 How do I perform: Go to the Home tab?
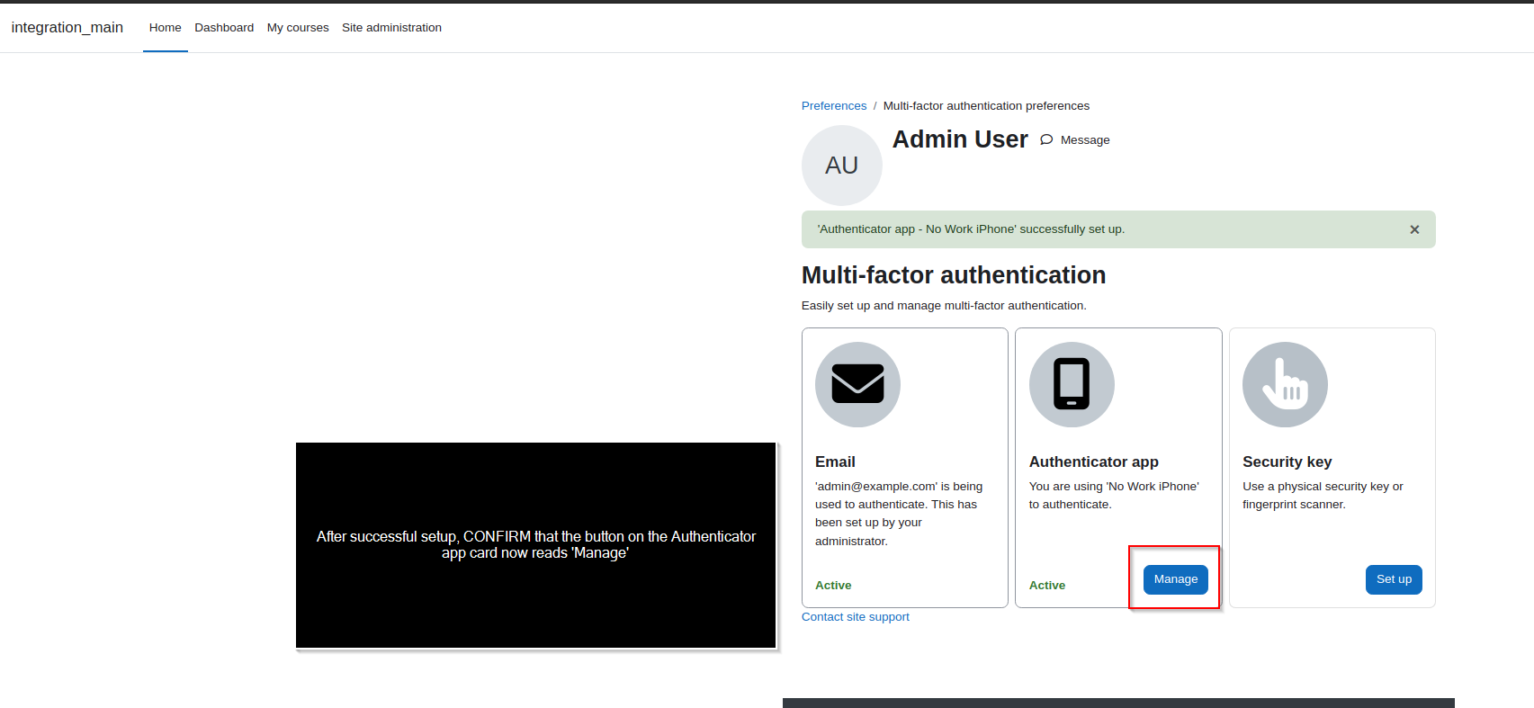166,28
